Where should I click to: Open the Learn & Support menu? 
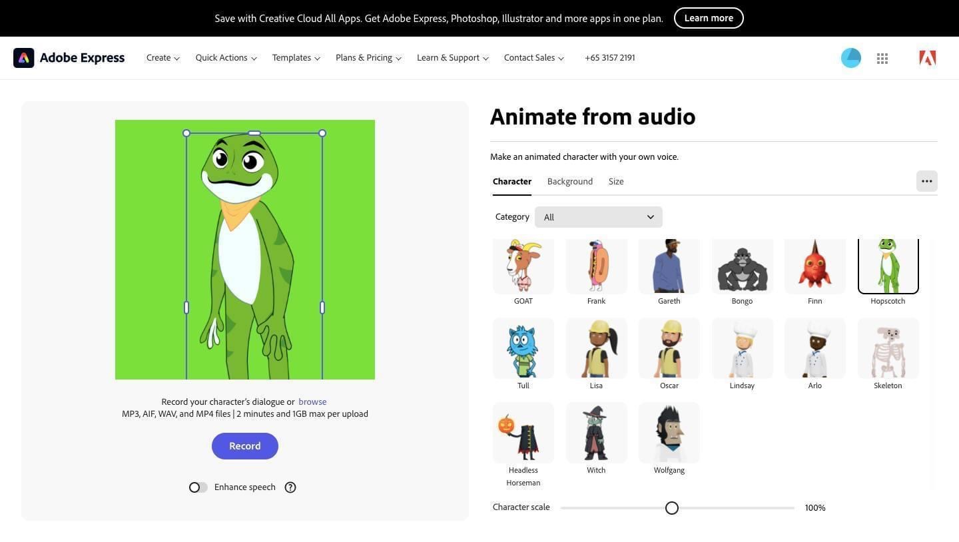coord(453,58)
